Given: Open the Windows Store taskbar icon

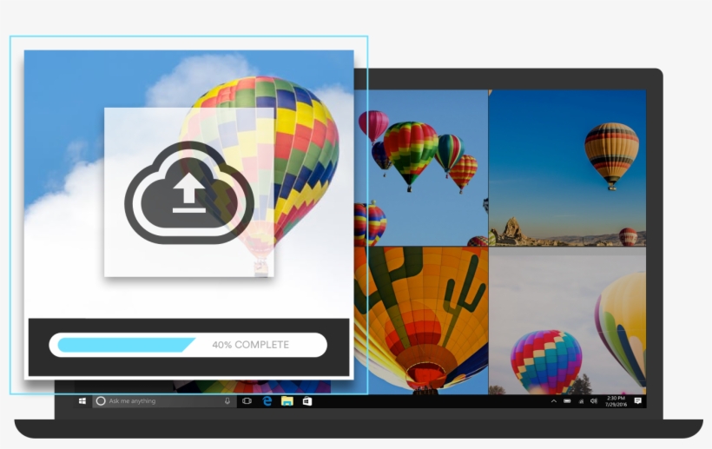Looking at the screenshot, I should coord(307,401).
